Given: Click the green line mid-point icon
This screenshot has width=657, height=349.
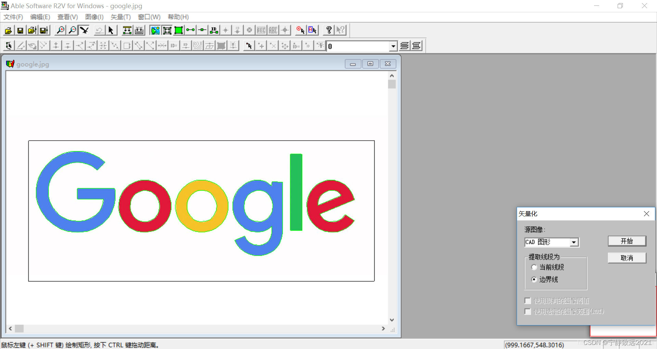Looking at the screenshot, I should (202, 30).
